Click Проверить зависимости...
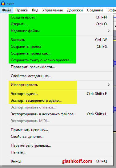 point(57,67)
